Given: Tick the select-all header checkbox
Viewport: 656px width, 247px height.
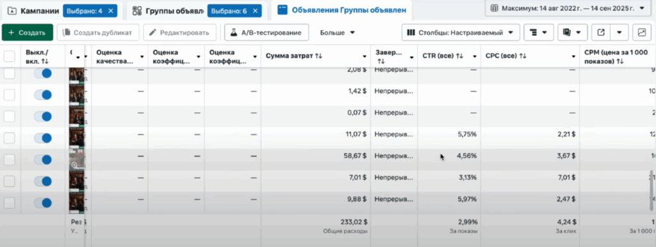Looking at the screenshot, I should [9, 56].
